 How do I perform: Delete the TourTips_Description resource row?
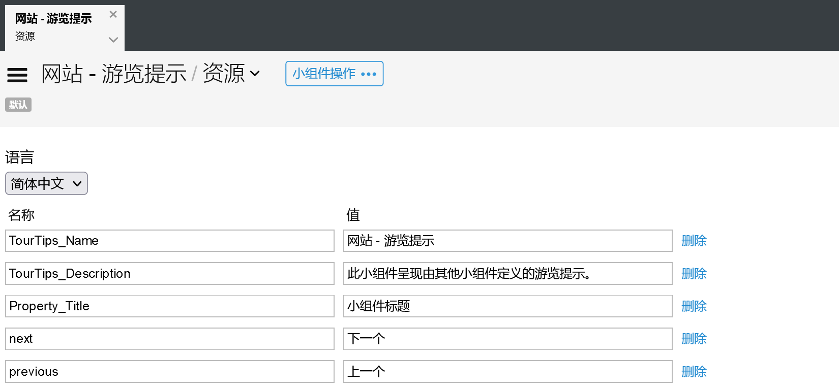694,274
